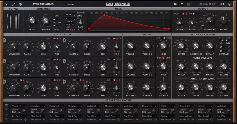
Task: Toggle the filter LP/BP TYPE switch
Action: pyautogui.click(x=228, y=40)
